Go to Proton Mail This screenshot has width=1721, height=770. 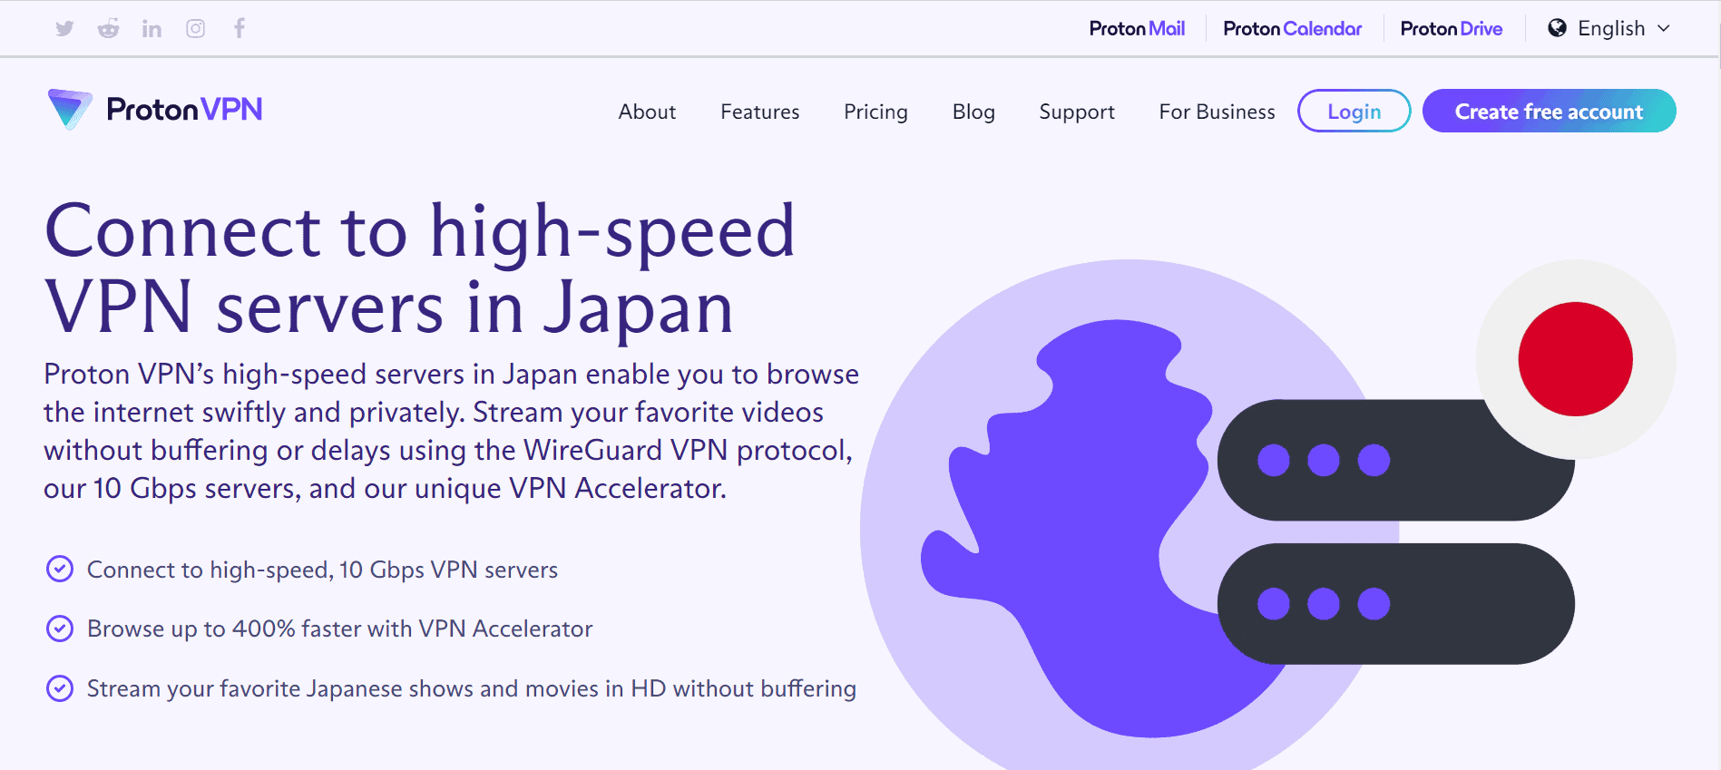coord(1137,28)
